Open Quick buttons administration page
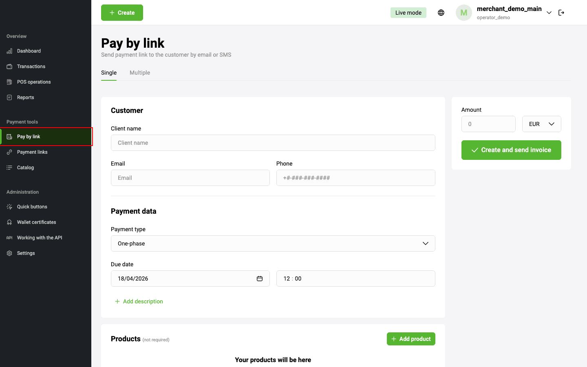 (32, 207)
